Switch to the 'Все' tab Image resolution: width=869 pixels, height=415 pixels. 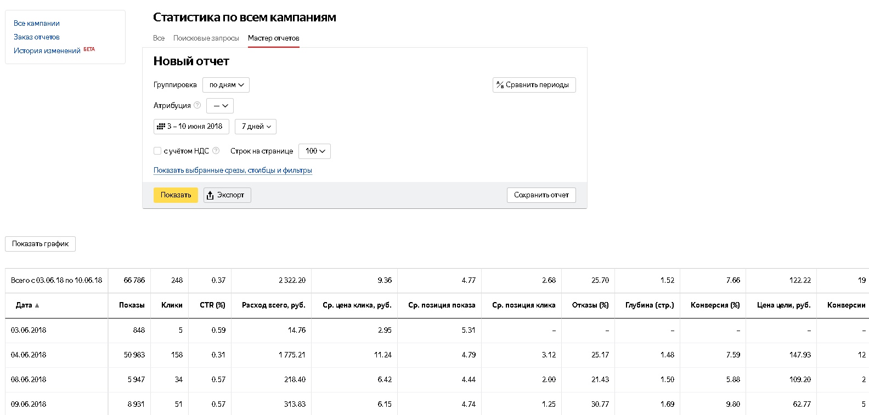[x=159, y=38]
